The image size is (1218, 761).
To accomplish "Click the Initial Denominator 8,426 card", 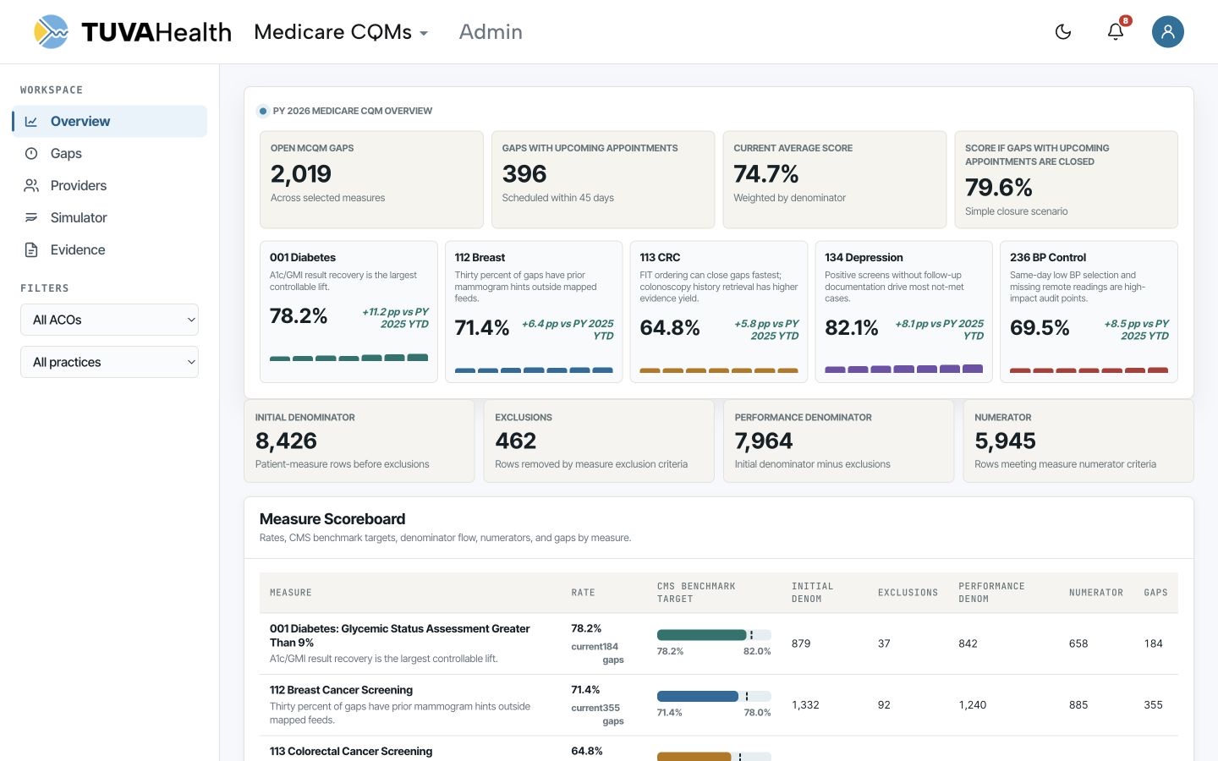I will 359,441.
